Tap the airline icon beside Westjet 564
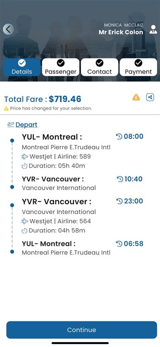The width and height of the screenshot is (160, 347). pos(25,221)
